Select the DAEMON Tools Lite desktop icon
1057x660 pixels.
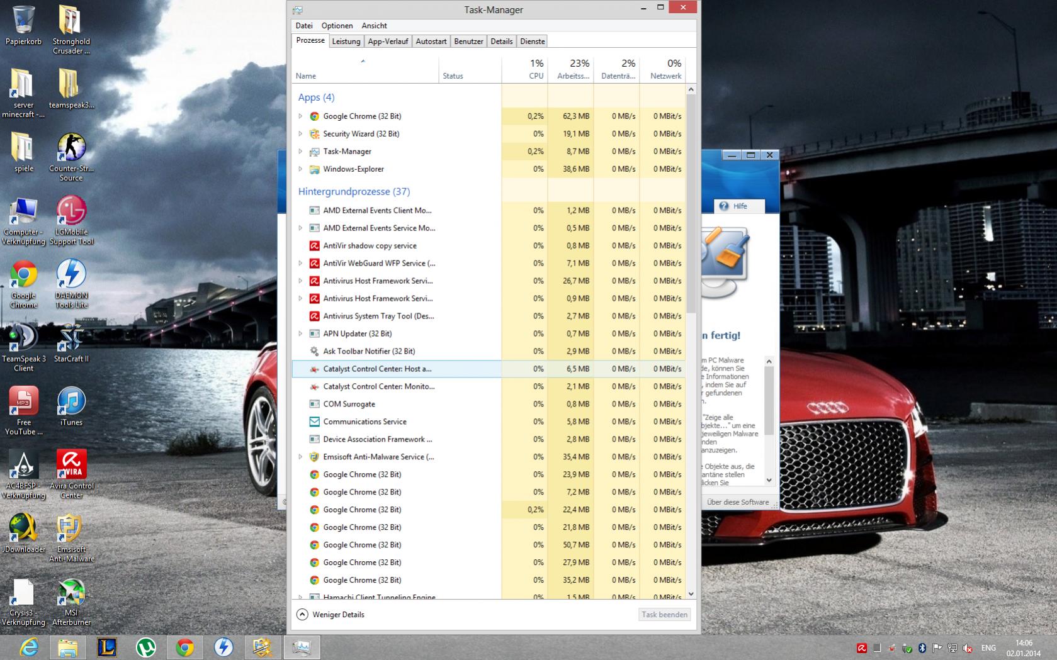pos(71,283)
